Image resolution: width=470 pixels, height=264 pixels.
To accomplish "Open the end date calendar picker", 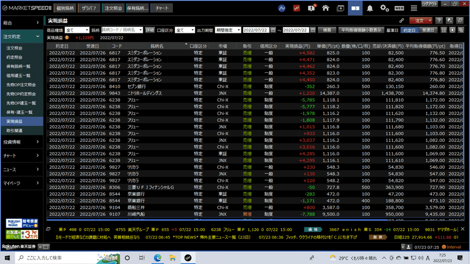I will pos(313,30).
